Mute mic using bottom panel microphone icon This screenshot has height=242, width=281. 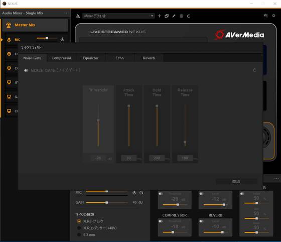click(x=134, y=192)
